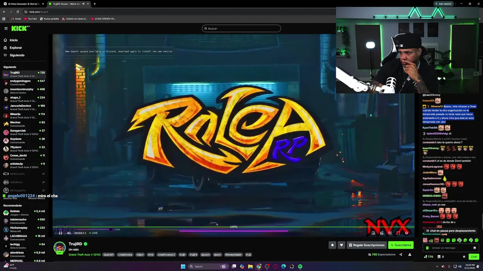Open the Saragarciab channel in the sidebar

click(x=25, y=132)
